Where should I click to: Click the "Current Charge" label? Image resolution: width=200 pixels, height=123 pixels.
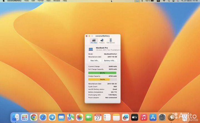(x=94, y=66)
